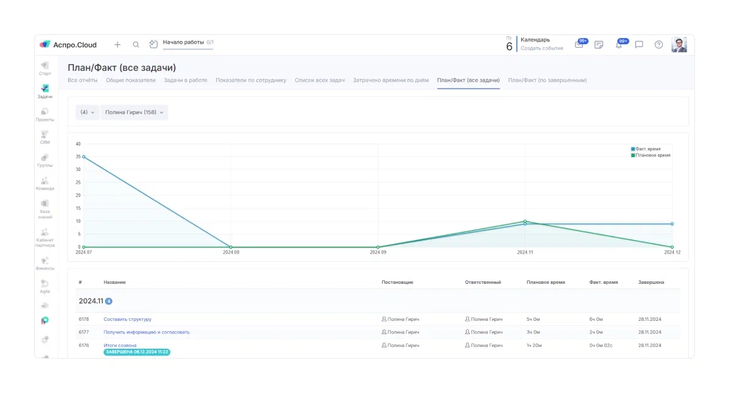Open CRM section in sidebar
The width and height of the screenshot is (729, 393).
(x=44, y=137)
